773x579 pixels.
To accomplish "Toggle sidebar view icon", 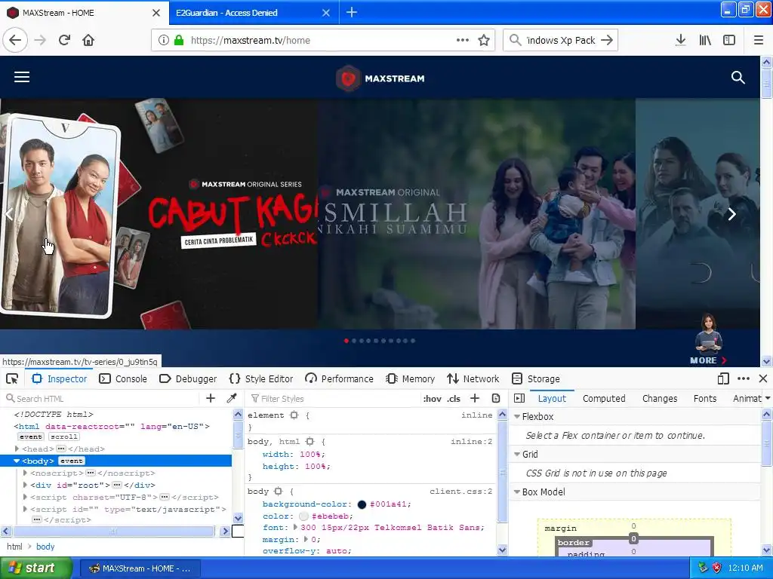I will [729, 40].
